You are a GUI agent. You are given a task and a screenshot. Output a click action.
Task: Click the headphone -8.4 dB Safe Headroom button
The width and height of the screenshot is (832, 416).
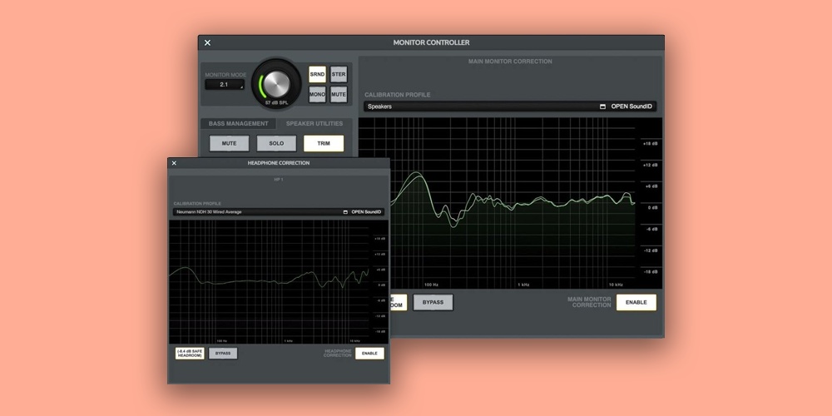click(x=190, y=354)
